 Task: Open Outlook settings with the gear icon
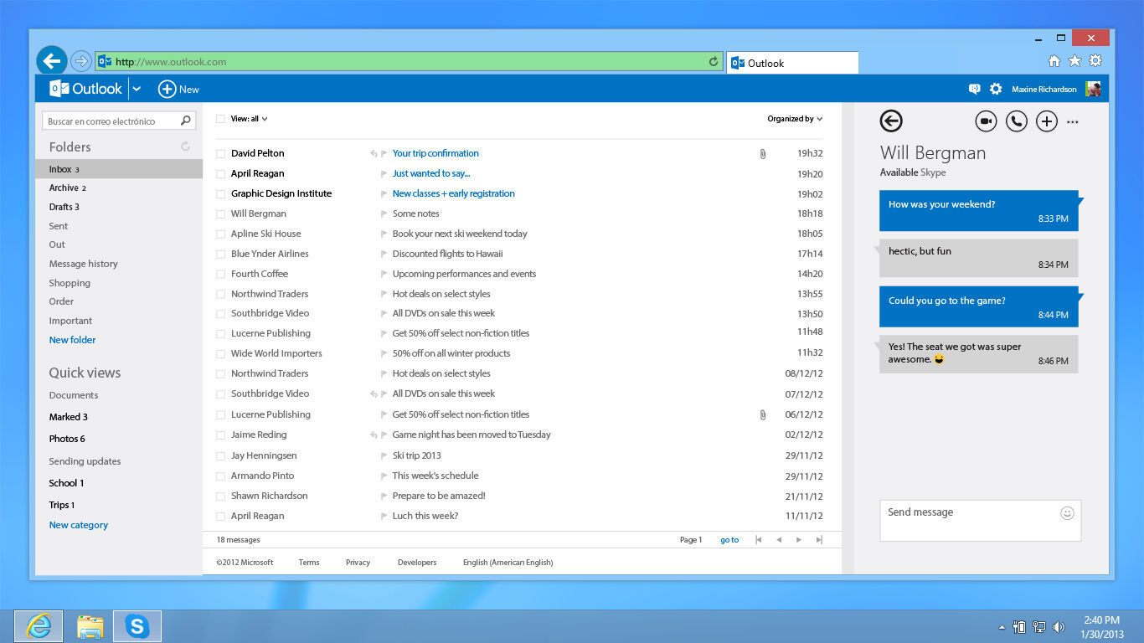coord(996,88)
